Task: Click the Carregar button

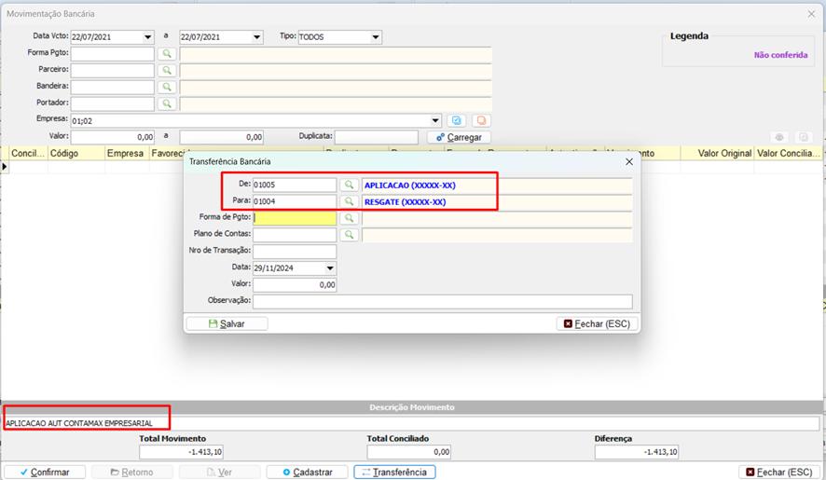Action: click(x=459, y=137)
